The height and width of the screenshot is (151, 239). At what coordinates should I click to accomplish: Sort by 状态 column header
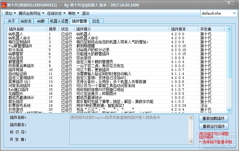pos(66,29)
